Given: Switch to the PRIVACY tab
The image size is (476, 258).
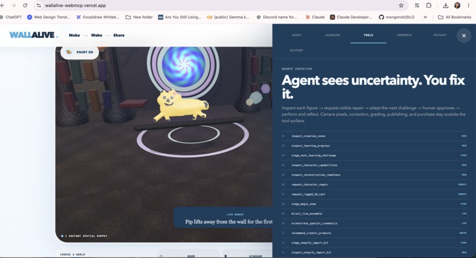Looking at the screenshot, I should click(x=440, y=35).
